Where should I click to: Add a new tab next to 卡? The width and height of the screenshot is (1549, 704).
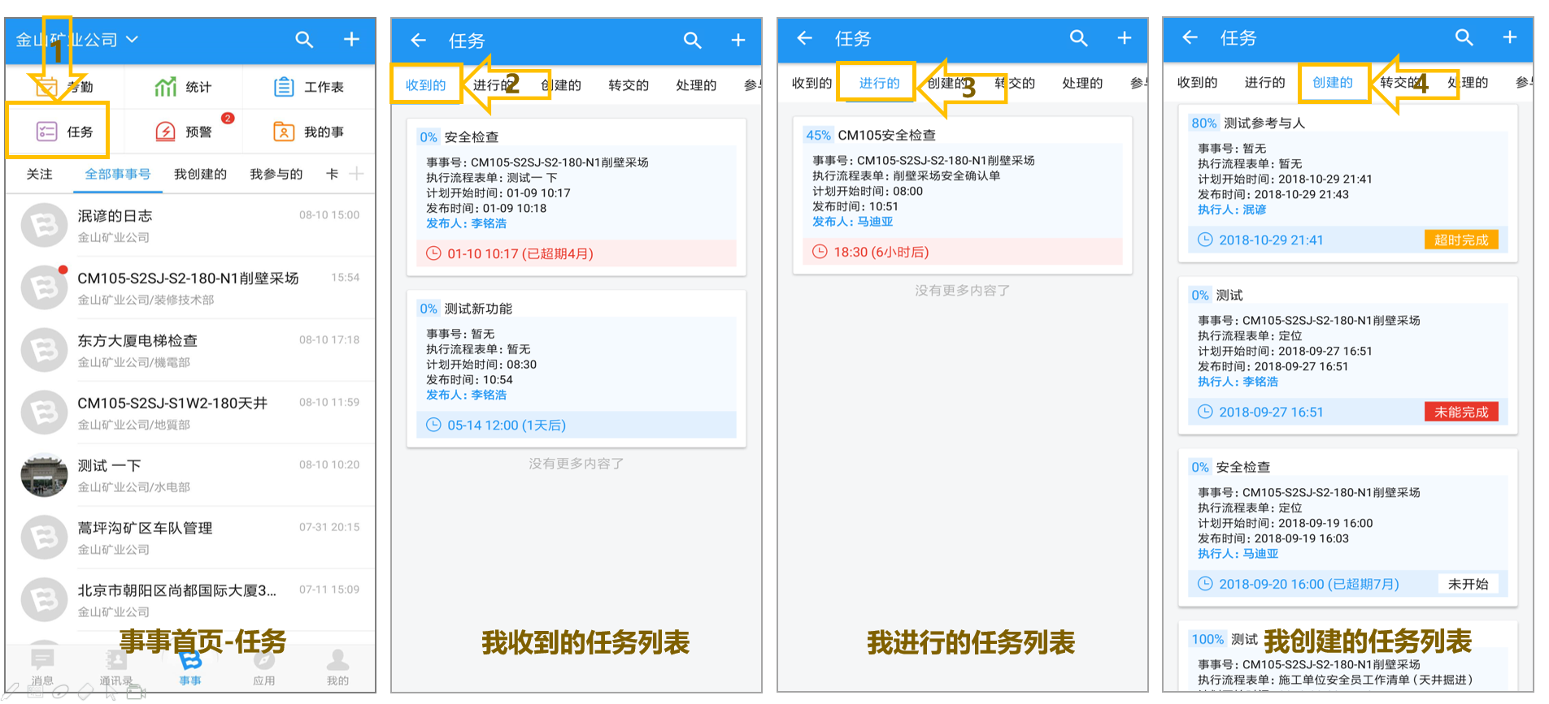click(x=356, y=174)
